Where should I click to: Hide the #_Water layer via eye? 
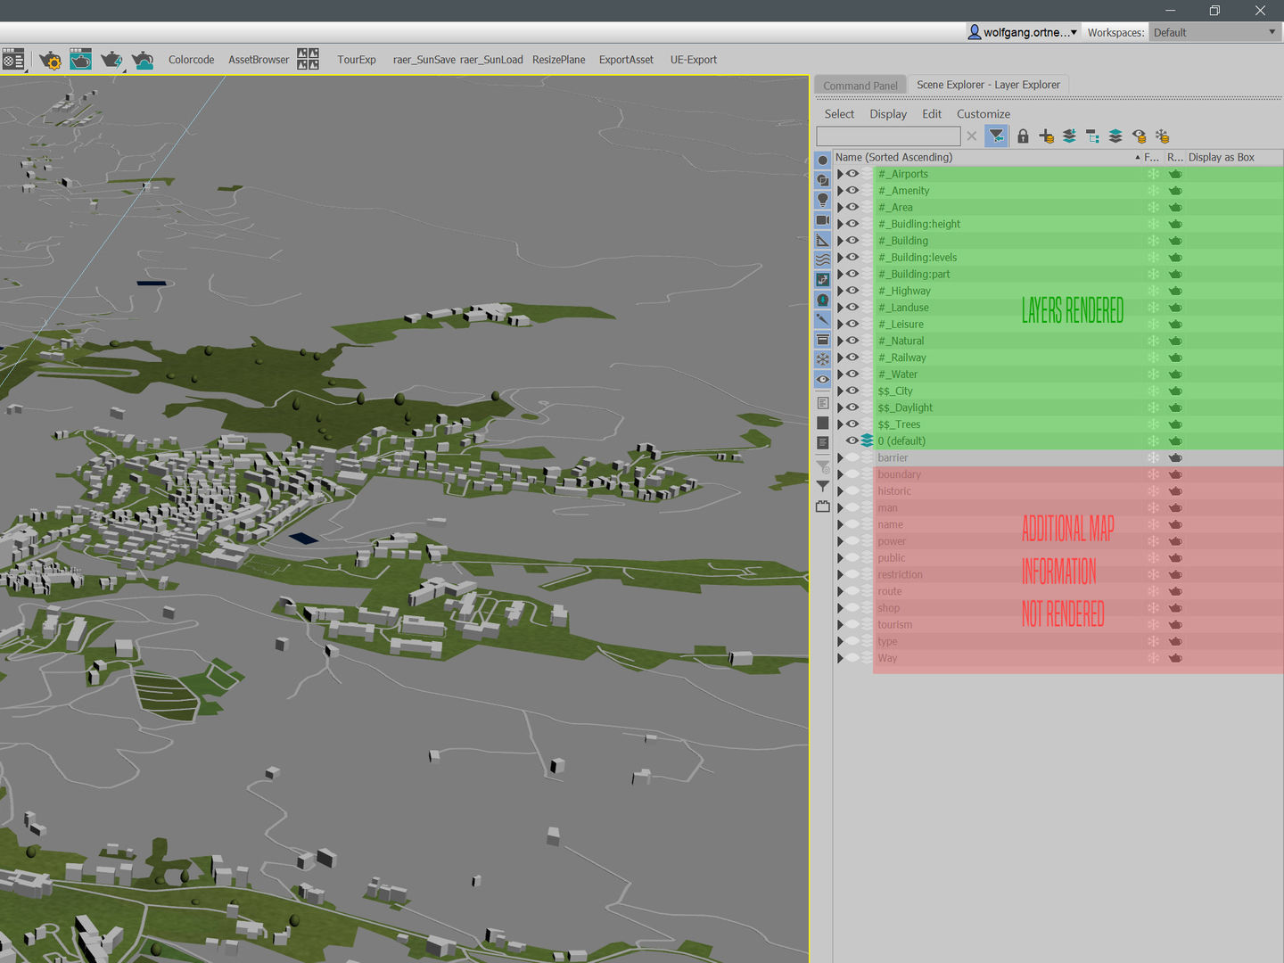(852, 374)
